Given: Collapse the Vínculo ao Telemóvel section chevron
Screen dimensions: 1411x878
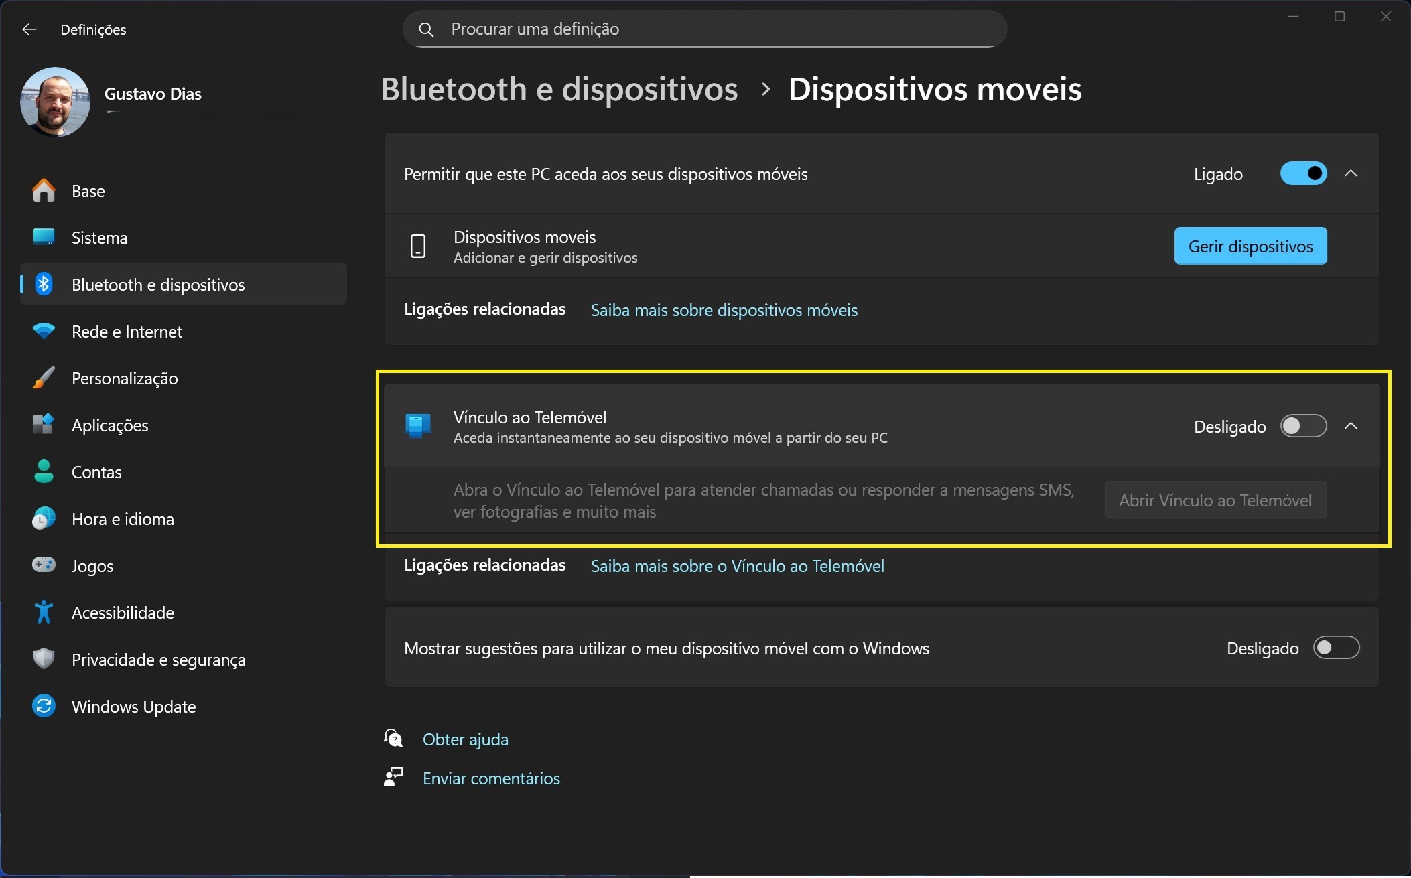Looking at the screenshot, I should click(x=1351, y=427).
